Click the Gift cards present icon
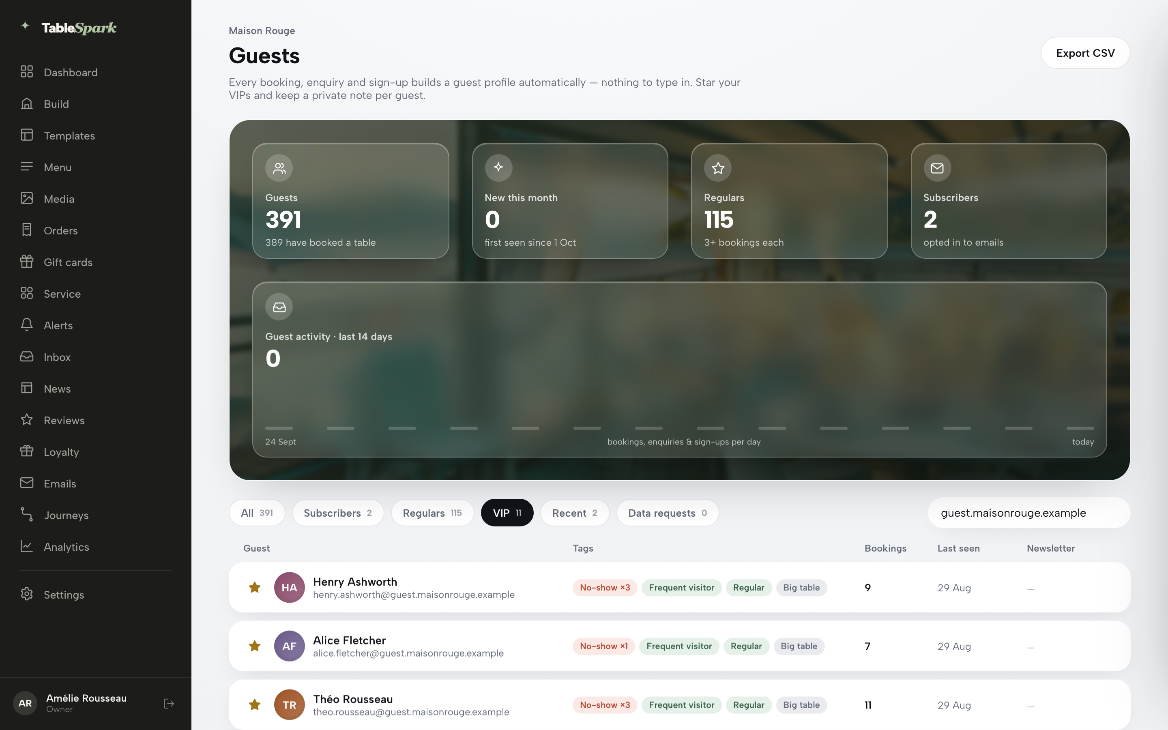This screenshot has width=1168, height=730. [x=26, y=262]
